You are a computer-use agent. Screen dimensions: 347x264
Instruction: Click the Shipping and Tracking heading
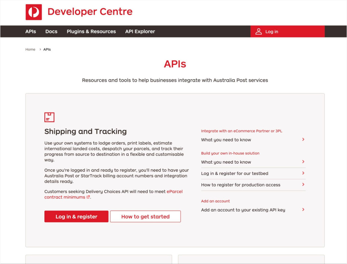tap(85, 131)
